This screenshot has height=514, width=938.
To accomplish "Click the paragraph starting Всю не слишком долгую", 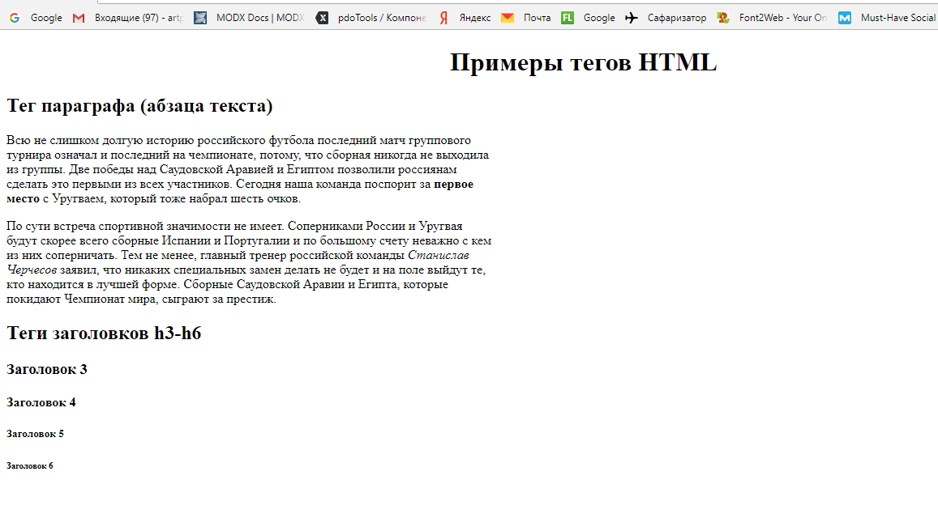I will click(247, 169).
